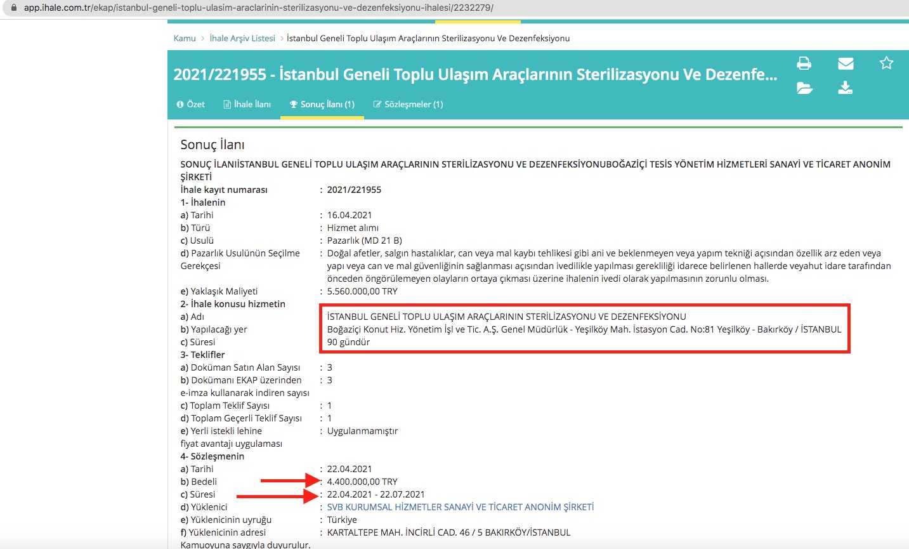This screenshot has width=909, height=549.
Task: Select 'f) Yüklenicinin adresi' label
Action: [223, 532]
